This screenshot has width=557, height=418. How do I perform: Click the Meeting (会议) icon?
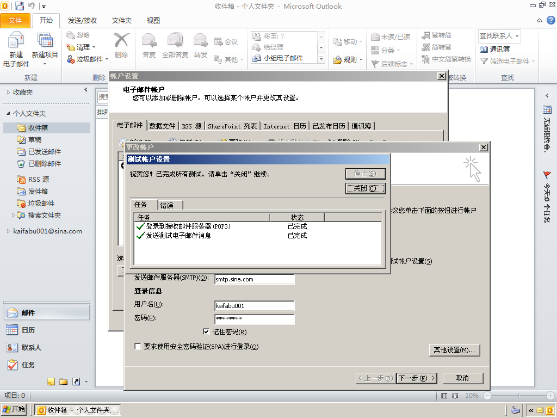(x=218, y=41)
